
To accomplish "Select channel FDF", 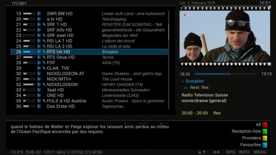I will 51,62.
